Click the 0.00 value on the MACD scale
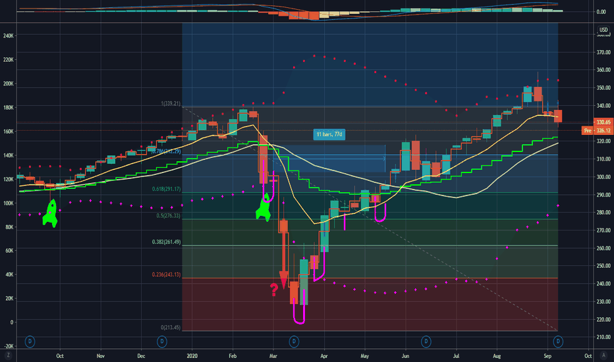 point(601,12)
